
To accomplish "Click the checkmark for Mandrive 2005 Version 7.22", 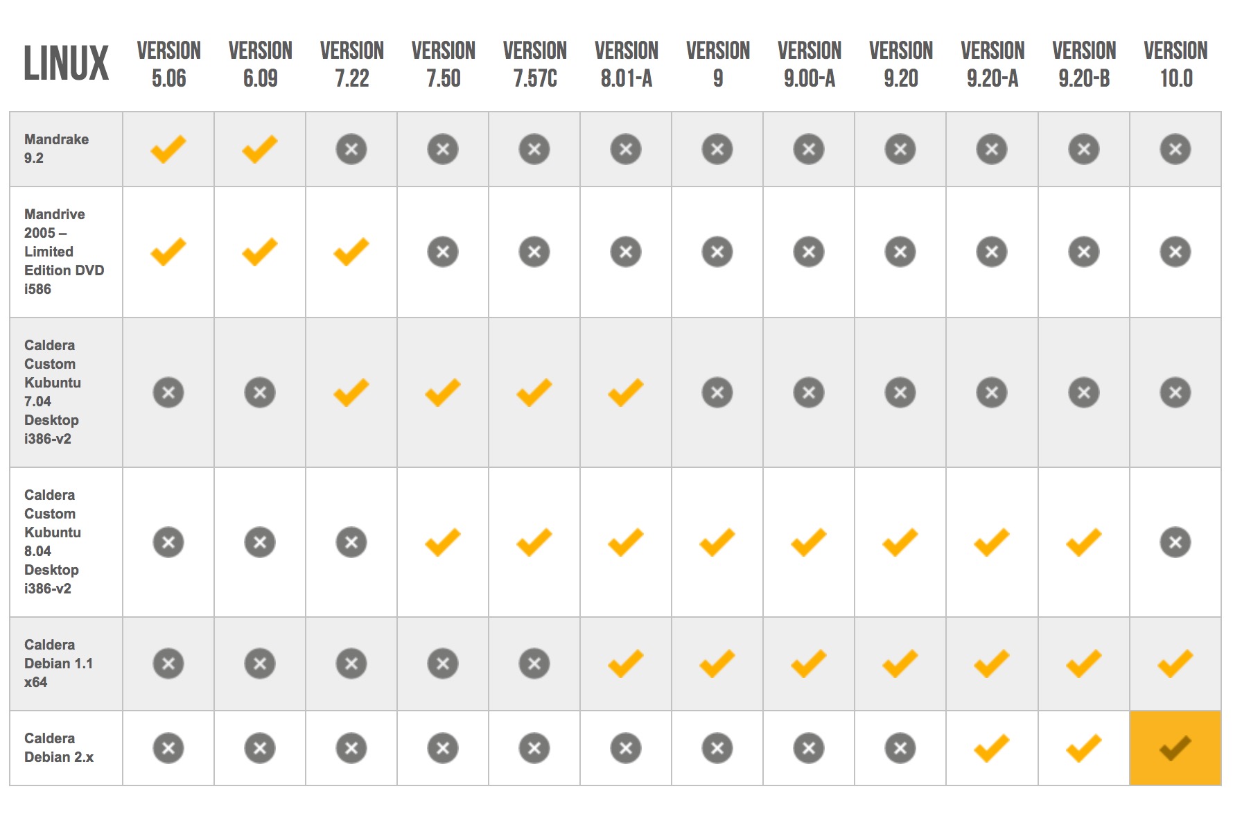I will [351, 252].
